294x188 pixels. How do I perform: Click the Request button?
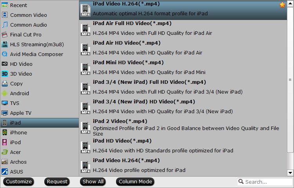[x=57, y=182]
